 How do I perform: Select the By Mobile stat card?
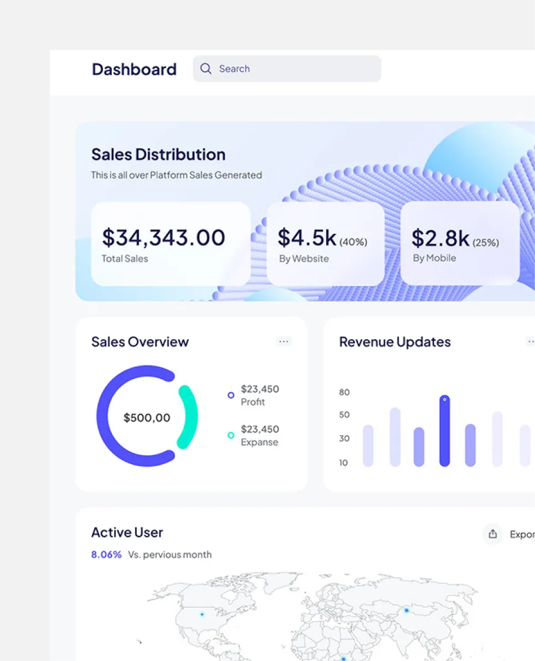(460, 244)
